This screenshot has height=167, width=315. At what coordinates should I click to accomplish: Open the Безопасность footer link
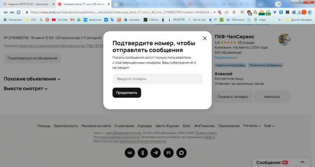tap(66, 126)
